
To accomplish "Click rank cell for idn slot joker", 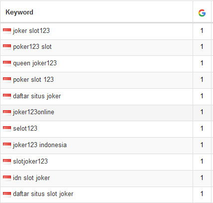I will pyautogui.click(x=202, y=178).
